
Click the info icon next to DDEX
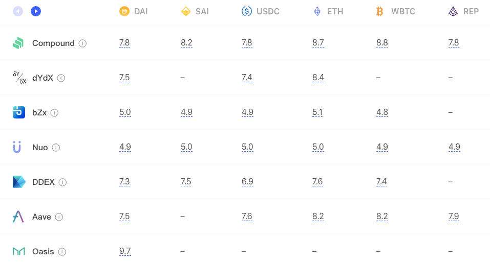tap(62, 182)
